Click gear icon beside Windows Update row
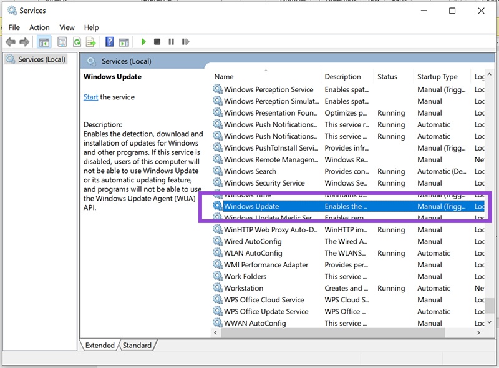Image resolution: width=499 pixels, height=368 pixels. point(218,206)
